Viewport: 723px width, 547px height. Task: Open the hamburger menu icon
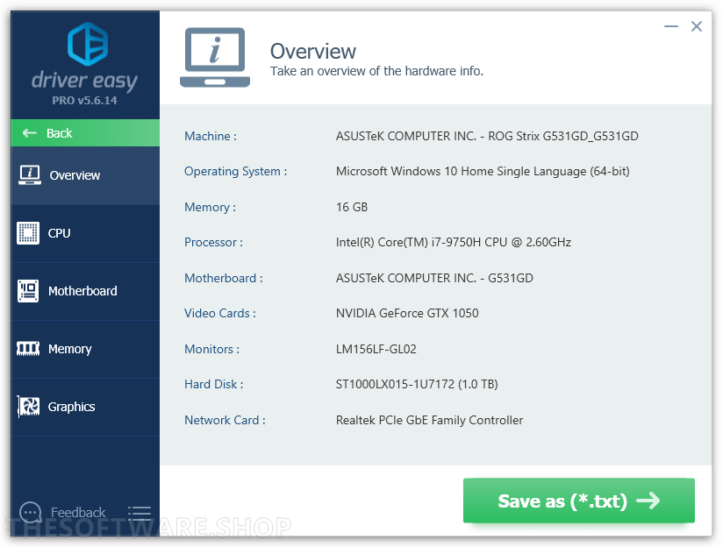click(x=140, y=513)
